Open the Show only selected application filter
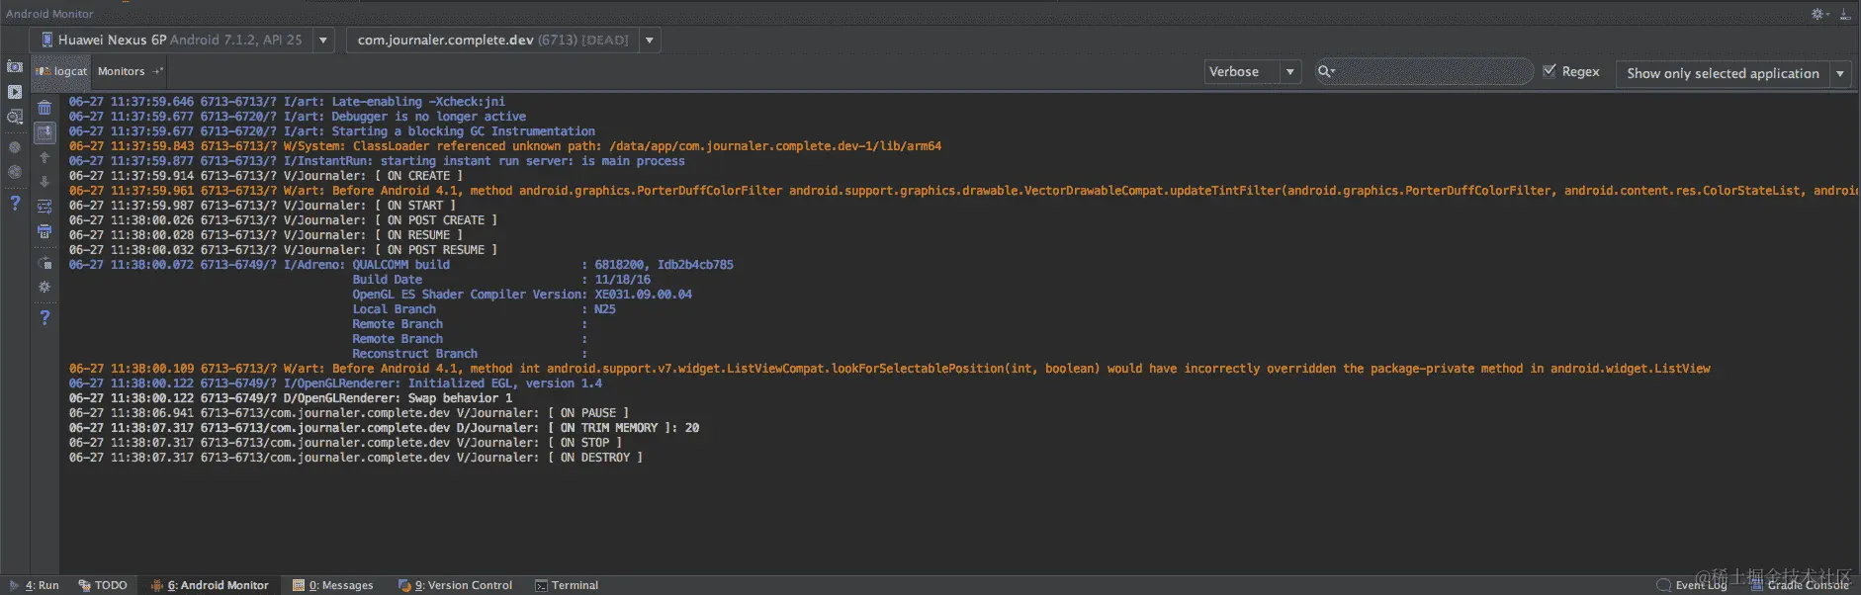Image resolution: width=1861 pixels, height=595 pixels. 1733,73
